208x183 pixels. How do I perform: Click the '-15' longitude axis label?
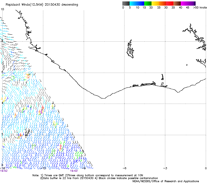pos(3,168)
